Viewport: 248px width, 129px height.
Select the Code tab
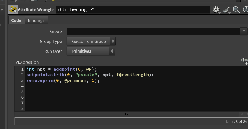[16, 20]
